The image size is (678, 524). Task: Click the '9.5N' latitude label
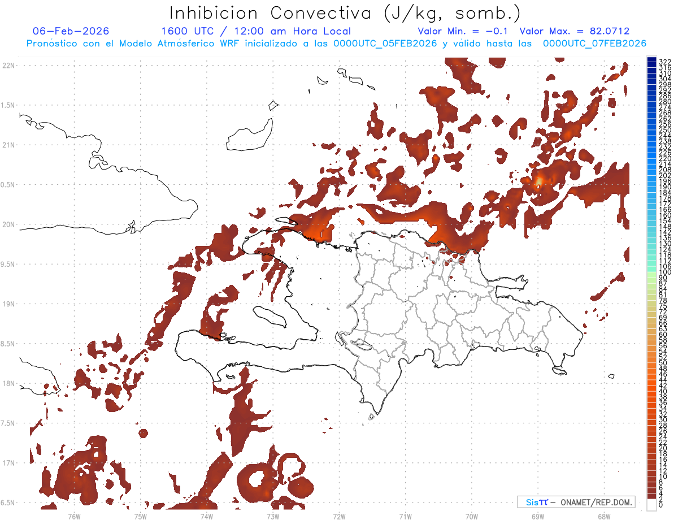click(8, 264)
